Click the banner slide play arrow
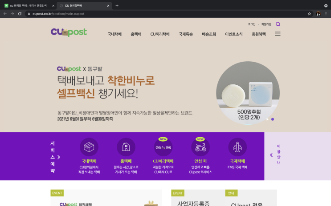Image resolution: width=331 pixels, height=206 pixels. pyautogui.click(x=267, y=119)
